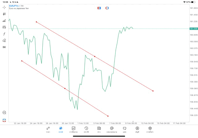
Task: Switch to the trade tab with graph icon
Action: [73, 130]
